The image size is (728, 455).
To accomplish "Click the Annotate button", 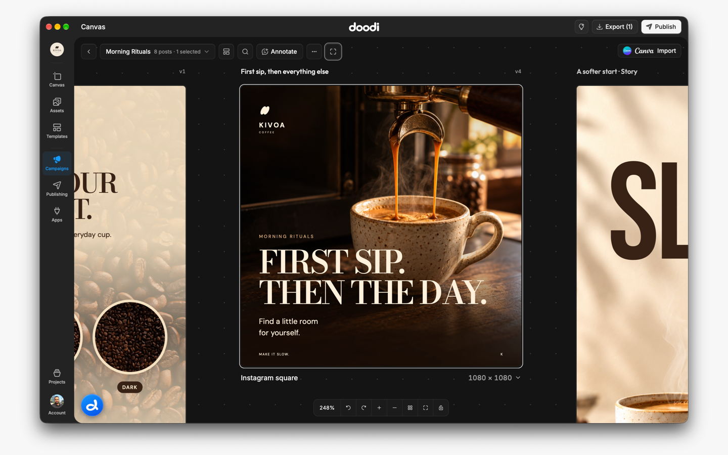I will (280, 52).
